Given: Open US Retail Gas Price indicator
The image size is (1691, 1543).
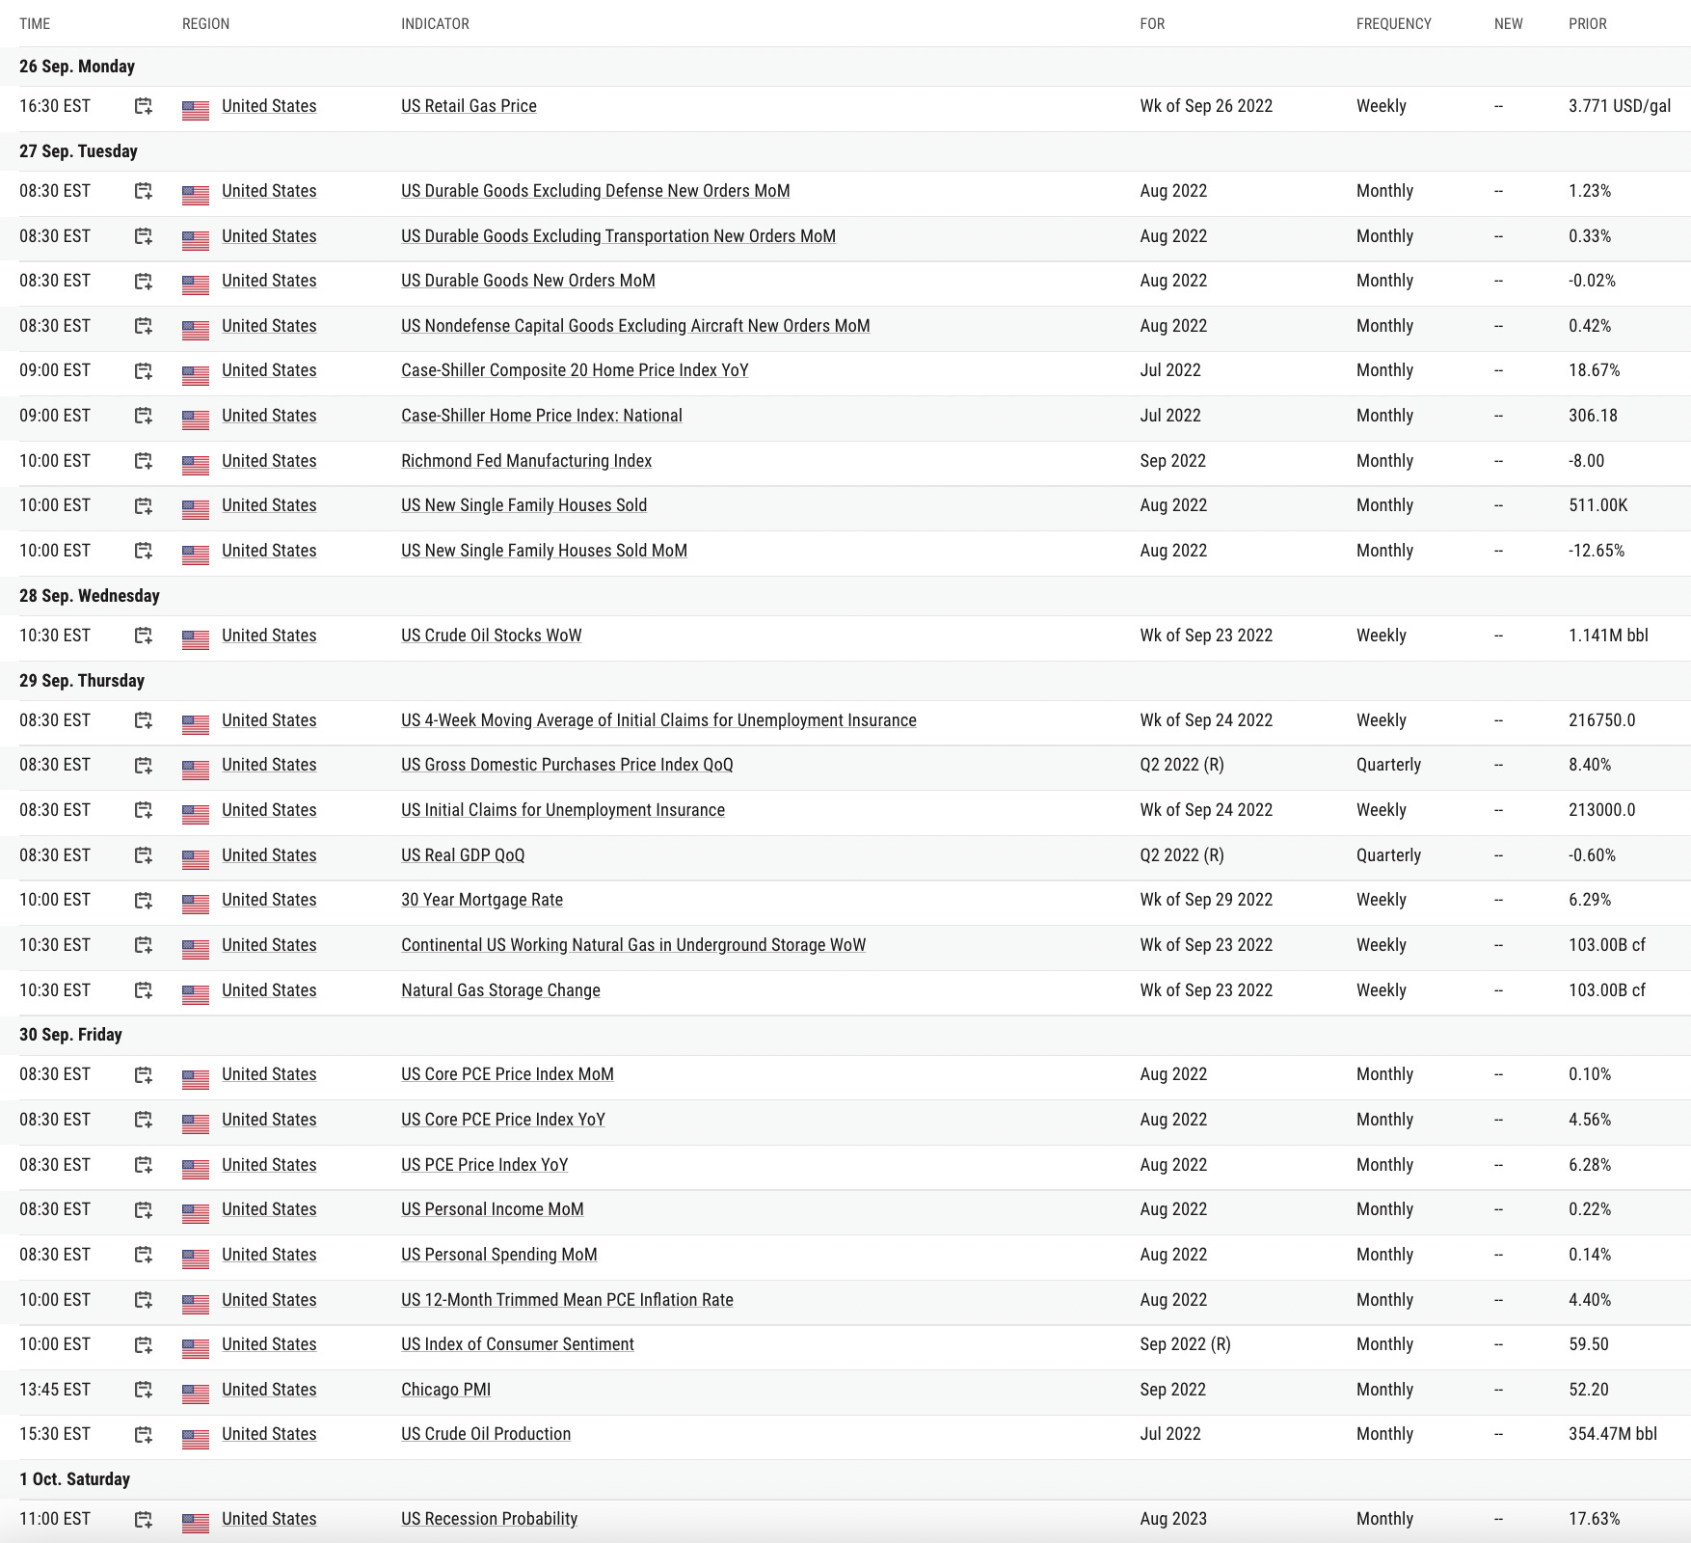Looking at the screenshot, I should [469, 106].
